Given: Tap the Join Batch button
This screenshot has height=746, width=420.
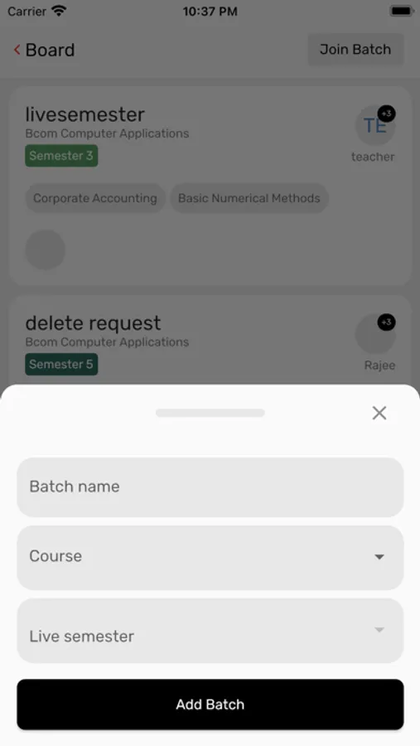Looking at the screenshot, I should pyautogui.click(x=355, y=50).
